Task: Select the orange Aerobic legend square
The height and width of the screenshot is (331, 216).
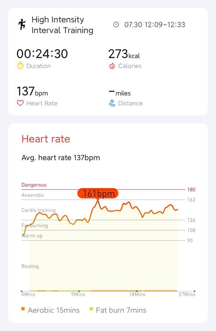Action: (23, 309)
